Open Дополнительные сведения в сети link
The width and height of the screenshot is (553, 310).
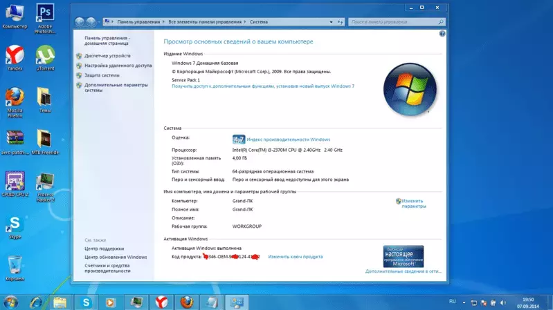click(403, 271)
